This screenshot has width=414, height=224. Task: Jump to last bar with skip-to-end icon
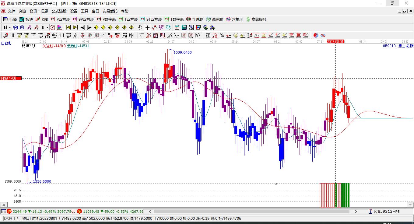(75, 27)
